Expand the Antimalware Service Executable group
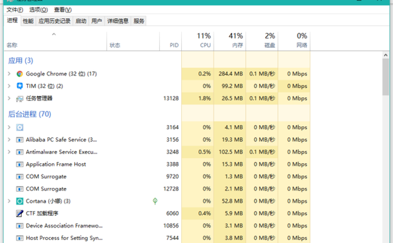Viewport: 393px width, 243px height. [x=9, y=152]
